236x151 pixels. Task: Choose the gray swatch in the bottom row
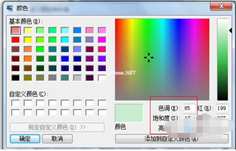(x=53, y=78)
